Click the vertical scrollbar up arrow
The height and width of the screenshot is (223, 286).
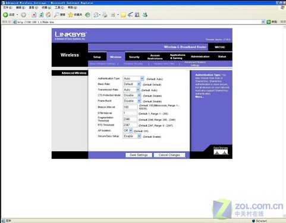pos(284,27)
